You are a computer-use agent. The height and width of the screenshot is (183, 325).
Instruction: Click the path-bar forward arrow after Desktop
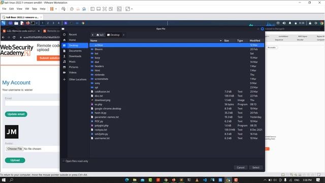click(x=124, y=35)
